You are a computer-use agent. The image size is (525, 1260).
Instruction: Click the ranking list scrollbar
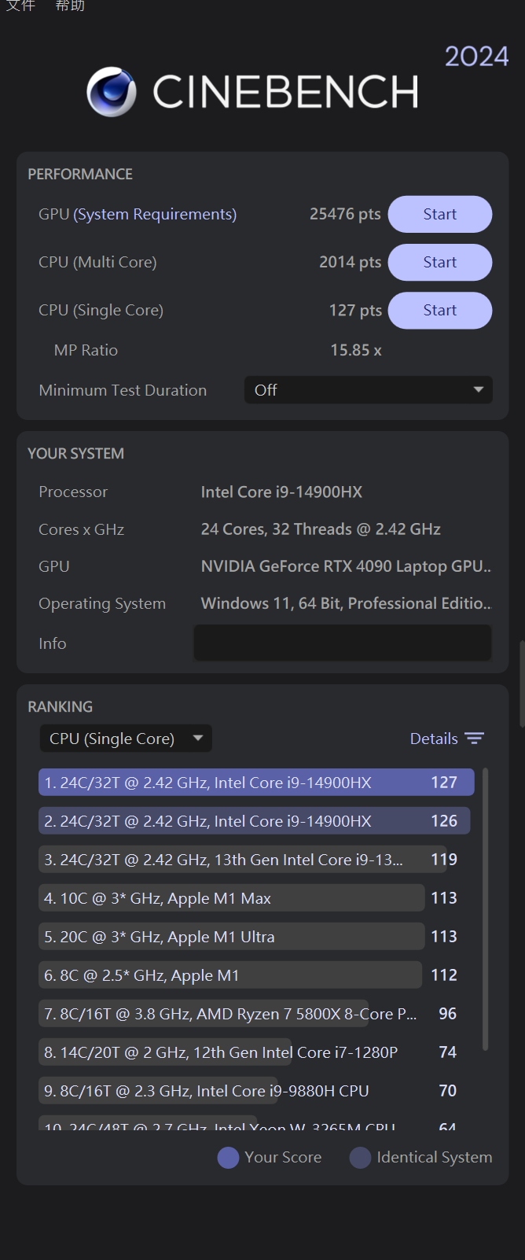[485, 909]
